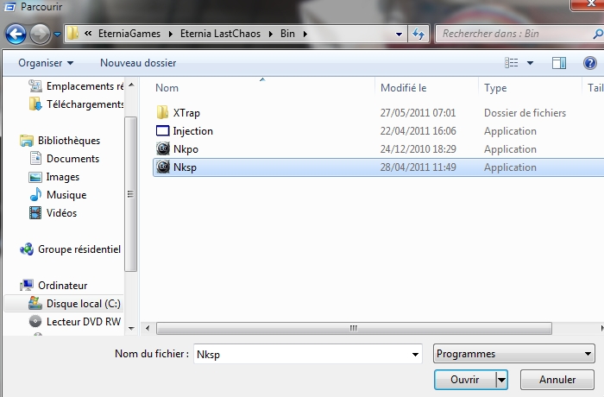The width and height of the screenshot is (604, 397).
Task: Click sidebar scrollbar up arrow
Action: pyautogui.click(x=131, y=85)
